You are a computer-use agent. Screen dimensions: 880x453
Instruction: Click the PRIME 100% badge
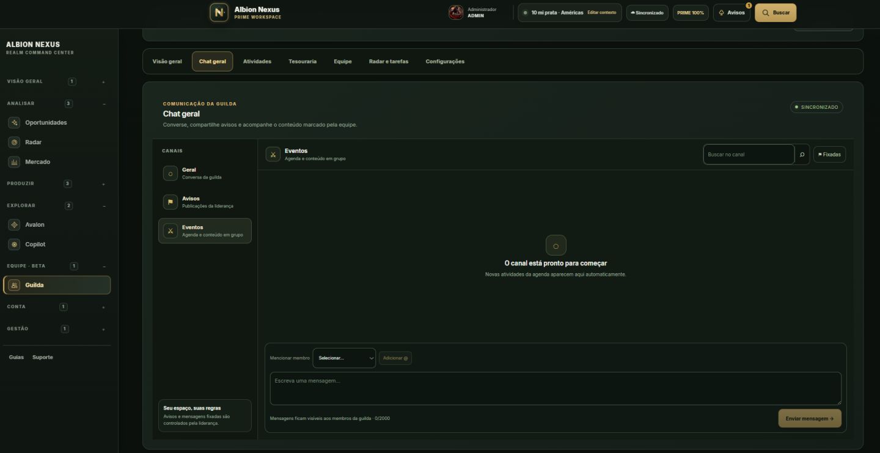coord(691,13)
